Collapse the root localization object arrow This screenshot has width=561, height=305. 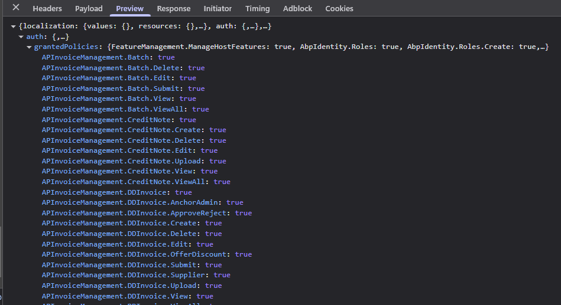click(14, 27)
